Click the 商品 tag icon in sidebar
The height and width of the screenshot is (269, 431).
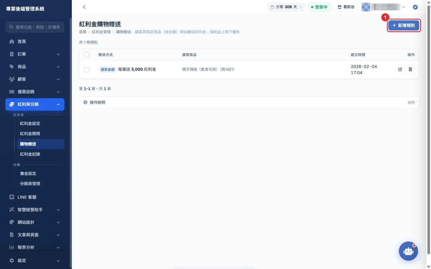(12, 67)
